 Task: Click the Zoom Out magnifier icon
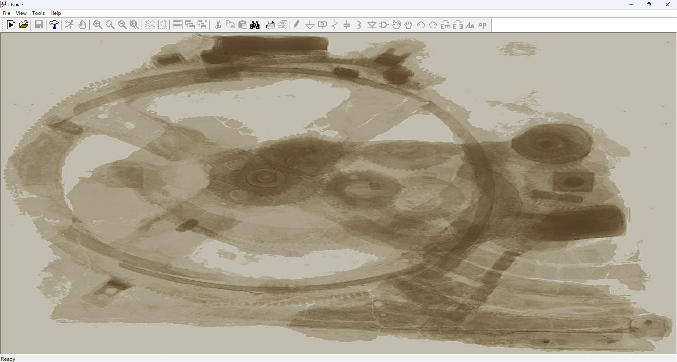click(x=122, y=25)
